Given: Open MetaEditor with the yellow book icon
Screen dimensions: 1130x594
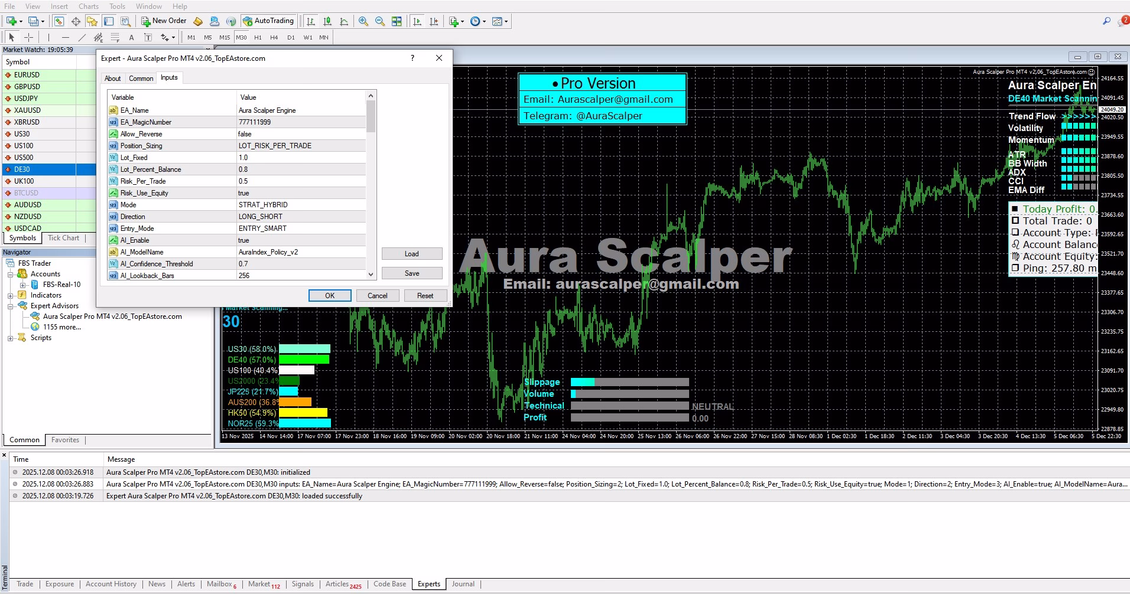Looking at the screenshot, I should click(198, 21).
